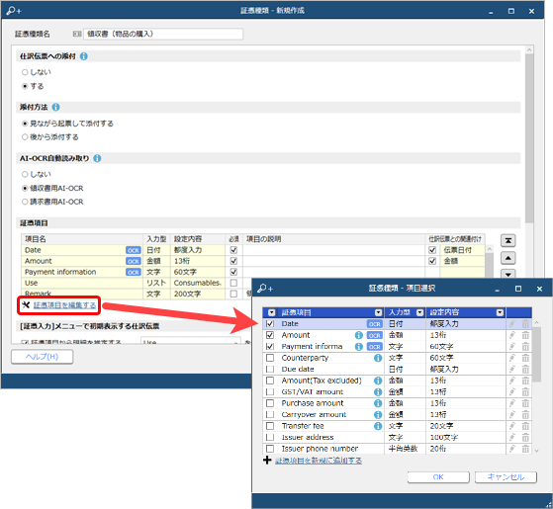Click the trash icon on Counterparty row
The image size is (553, 509).
click(525, 358)
